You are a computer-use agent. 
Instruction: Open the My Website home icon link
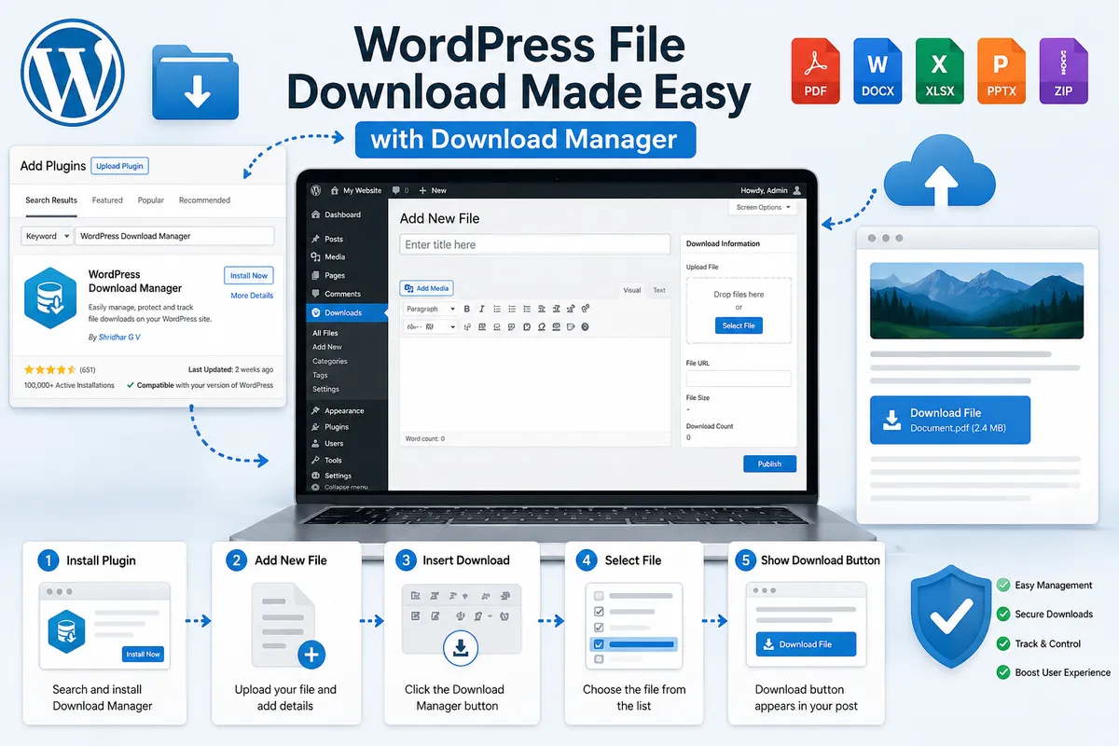335,190
